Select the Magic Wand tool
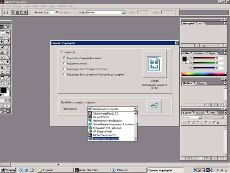This screenshot has width=230, height=173. click(x=8, y=37)
